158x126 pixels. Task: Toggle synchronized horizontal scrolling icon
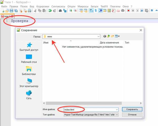[x=85, y=11]
